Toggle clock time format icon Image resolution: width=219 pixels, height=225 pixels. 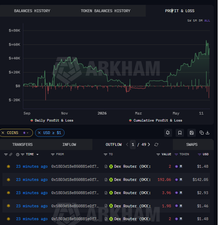coord(18,155)
